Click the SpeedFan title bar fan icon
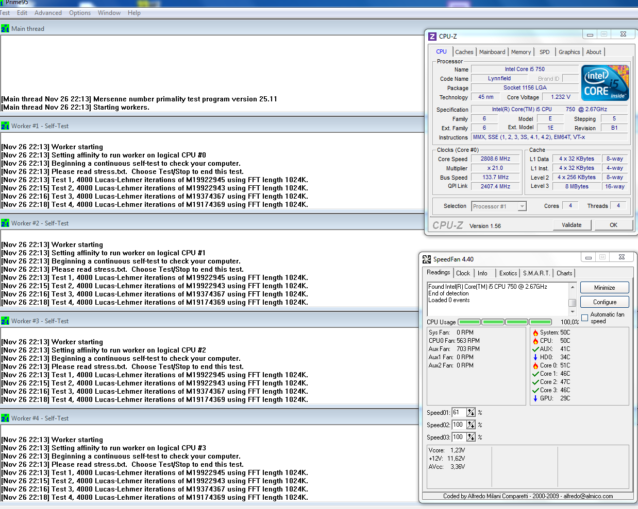 point(427,259)
